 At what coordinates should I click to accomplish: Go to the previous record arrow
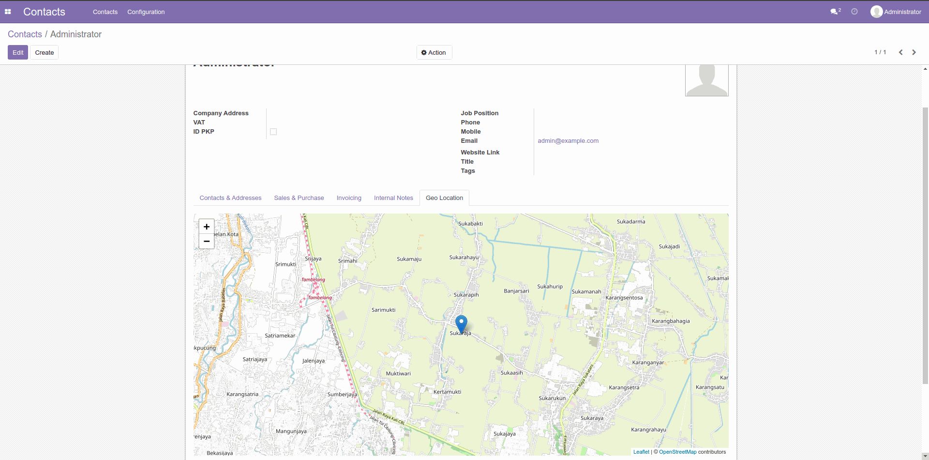coord(900,52)
